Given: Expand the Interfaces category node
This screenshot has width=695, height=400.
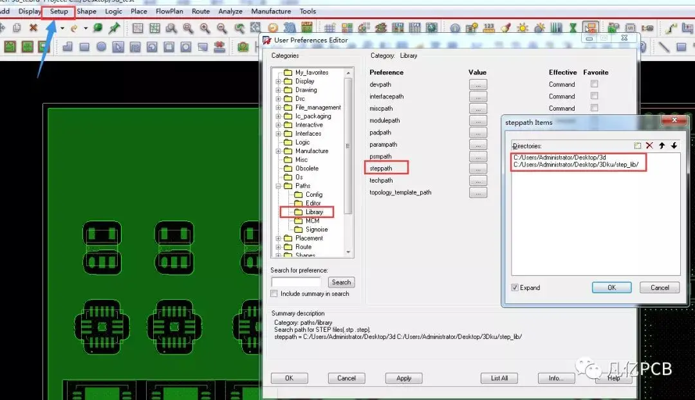Looking at the screenshot, I should pos(279,134).
